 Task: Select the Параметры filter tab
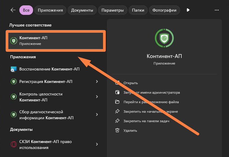(112, 10)
